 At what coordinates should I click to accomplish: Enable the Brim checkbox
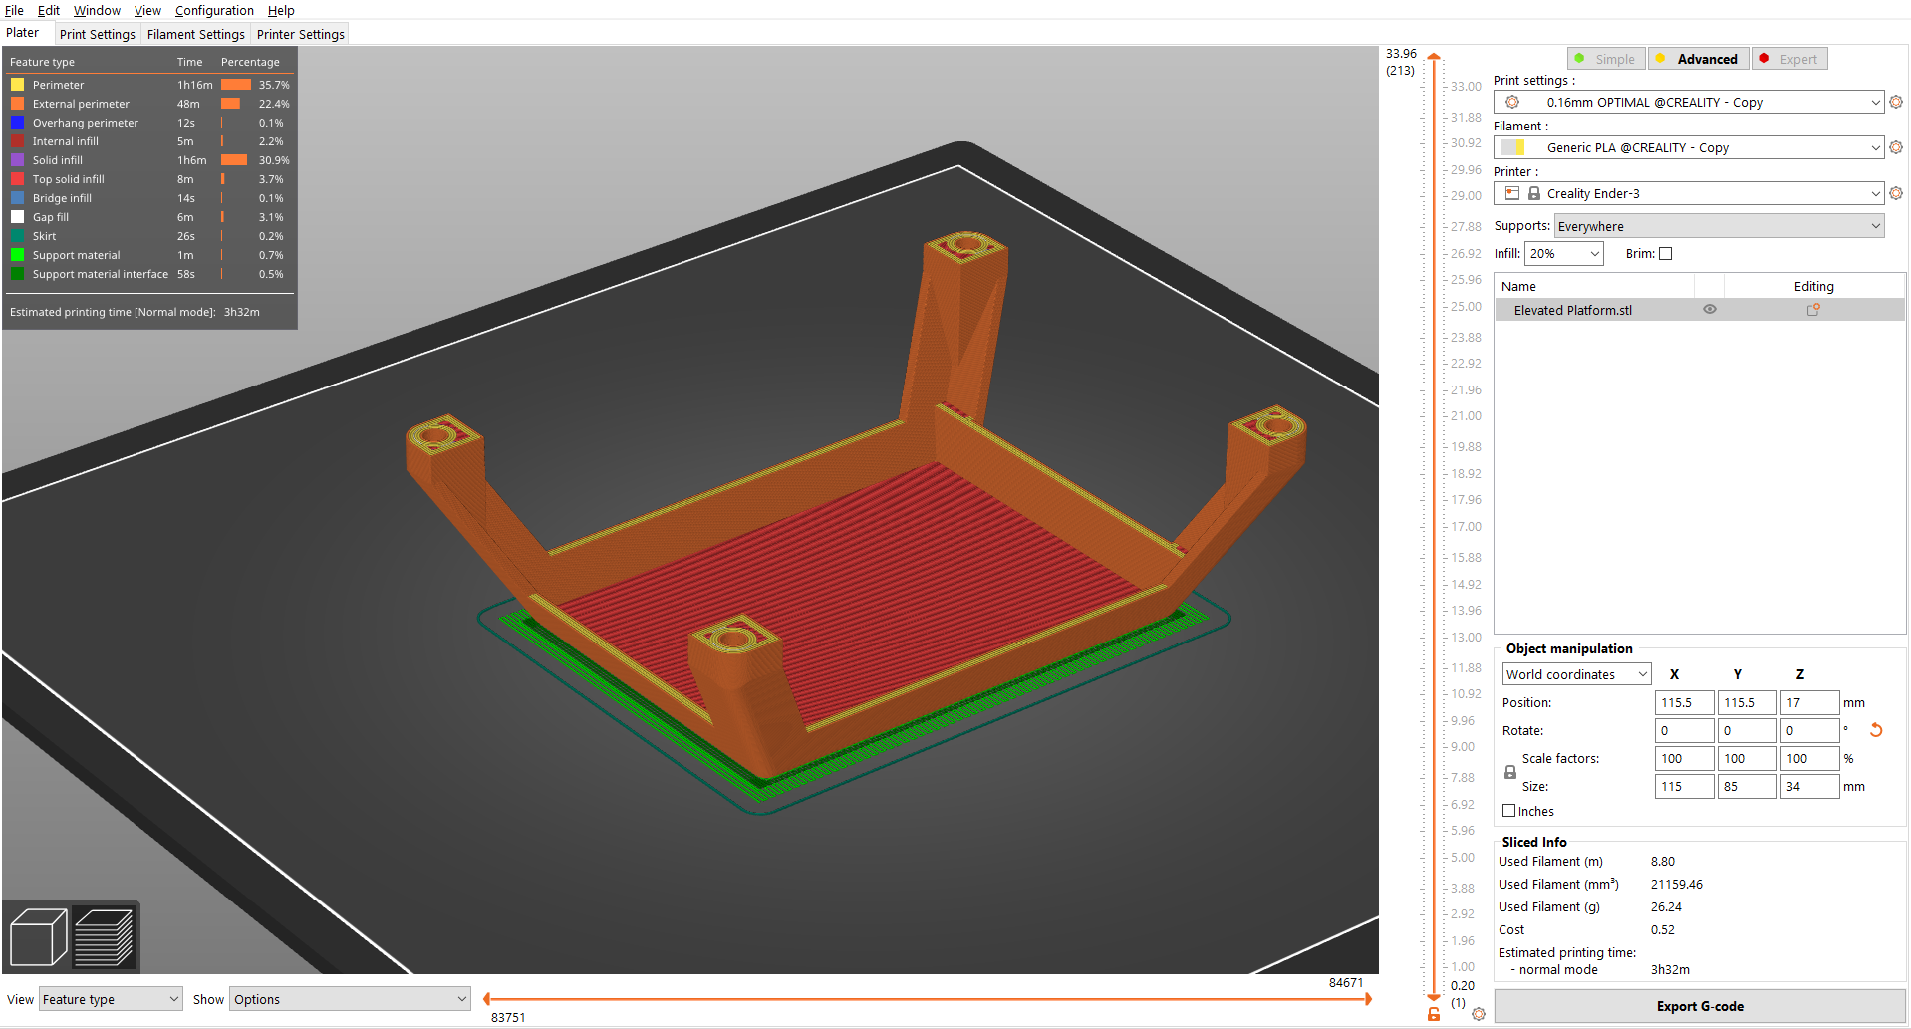1665,254
